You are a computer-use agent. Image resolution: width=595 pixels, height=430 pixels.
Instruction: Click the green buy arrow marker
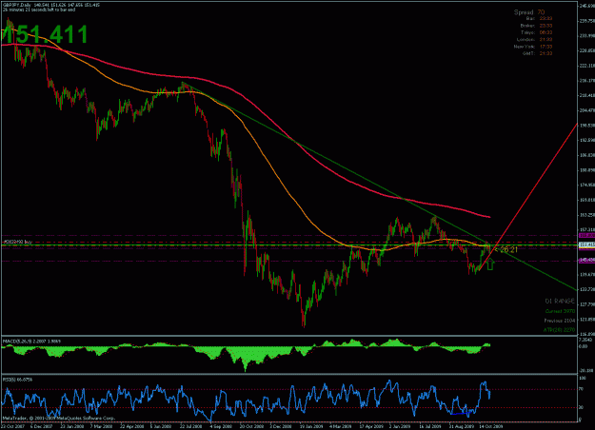[x=490, y=264]
